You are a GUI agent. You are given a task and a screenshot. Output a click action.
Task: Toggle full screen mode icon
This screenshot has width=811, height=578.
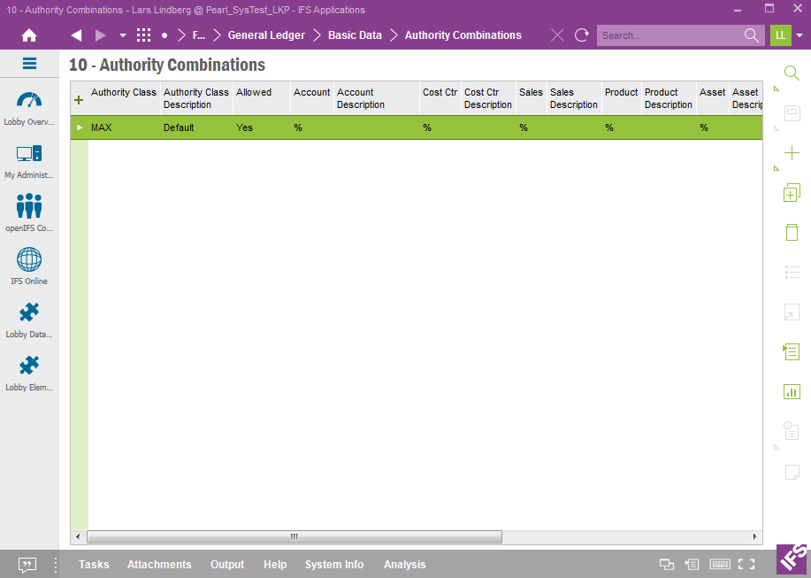[746, 564]
